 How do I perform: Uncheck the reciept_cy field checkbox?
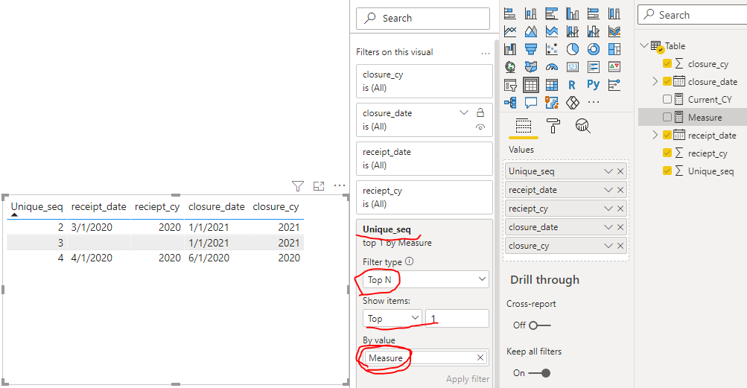(667, 153)
